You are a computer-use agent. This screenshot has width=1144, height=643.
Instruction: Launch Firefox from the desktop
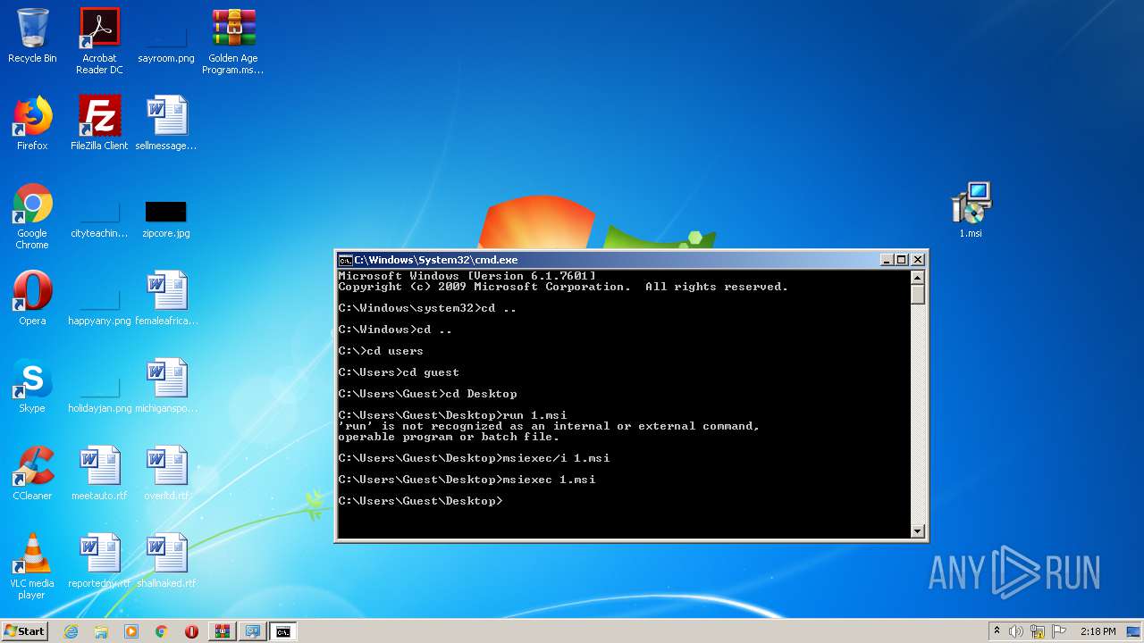point(32,123)
